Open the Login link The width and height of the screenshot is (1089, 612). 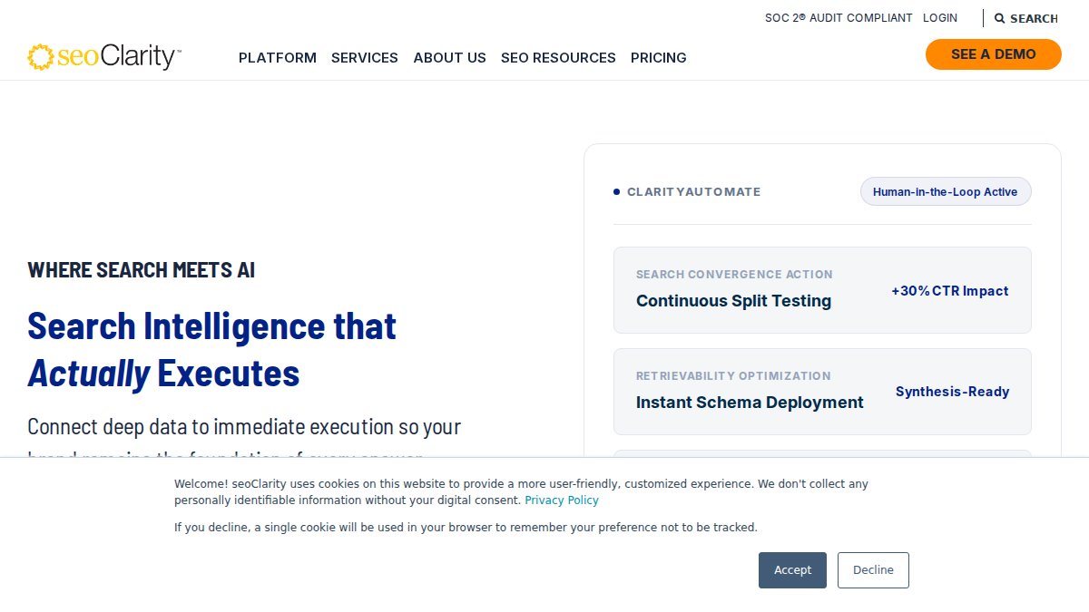coord(940,18)
